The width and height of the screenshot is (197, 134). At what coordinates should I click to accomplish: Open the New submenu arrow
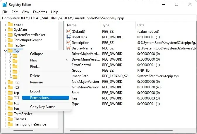(x=67, y=60)
